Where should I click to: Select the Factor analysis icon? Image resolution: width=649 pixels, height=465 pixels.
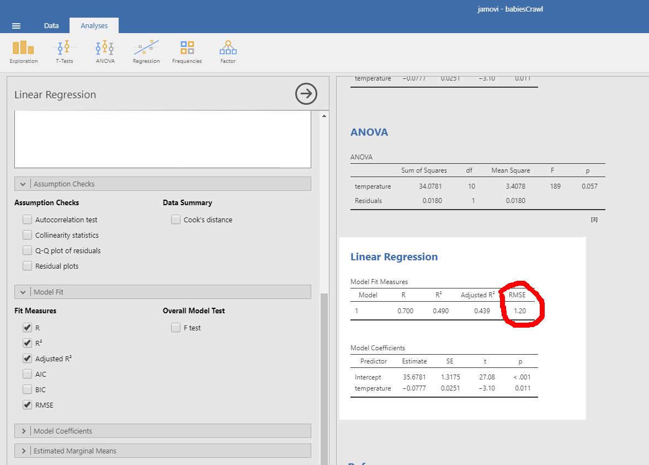[x=227, y=51]
